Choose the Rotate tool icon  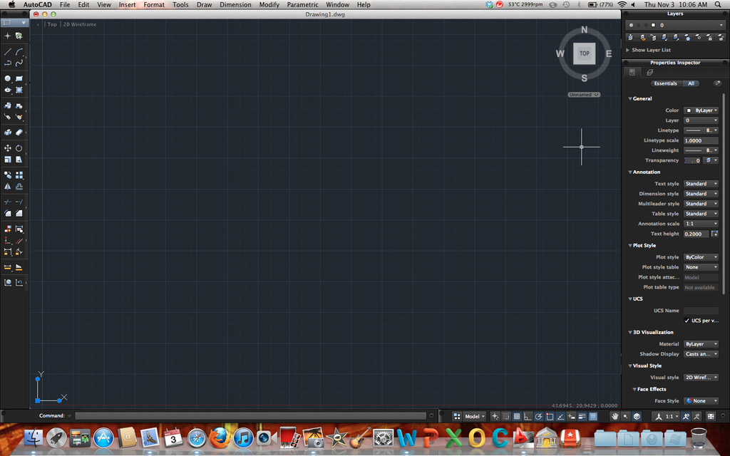pyautogui.click(x=19, y=148)
